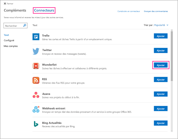This screenshot has height=139, width=178.
Task: Click the sort dropdown chevron arrow
Action: pyautogui.click(x=167, y=25)
